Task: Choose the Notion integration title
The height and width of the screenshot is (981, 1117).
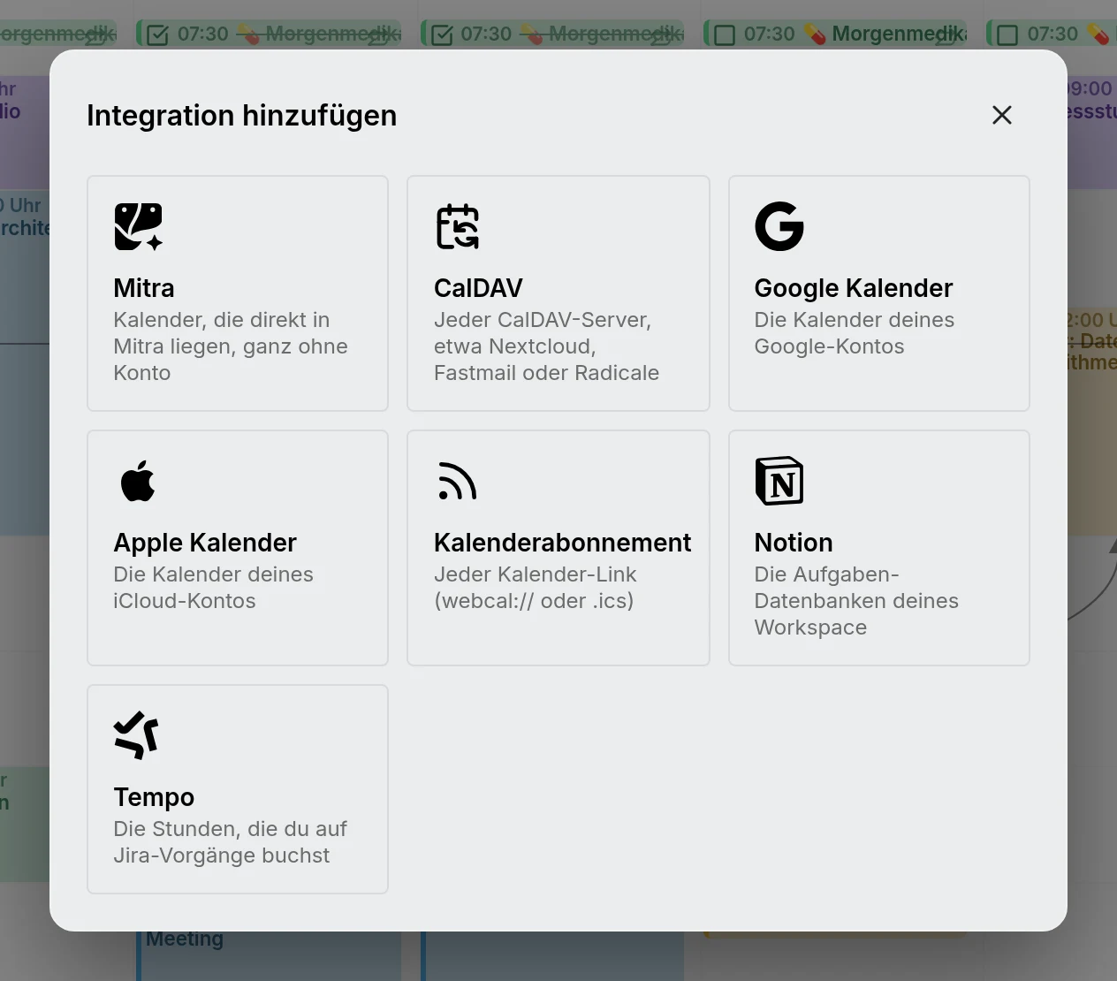Action: point(794,543)
